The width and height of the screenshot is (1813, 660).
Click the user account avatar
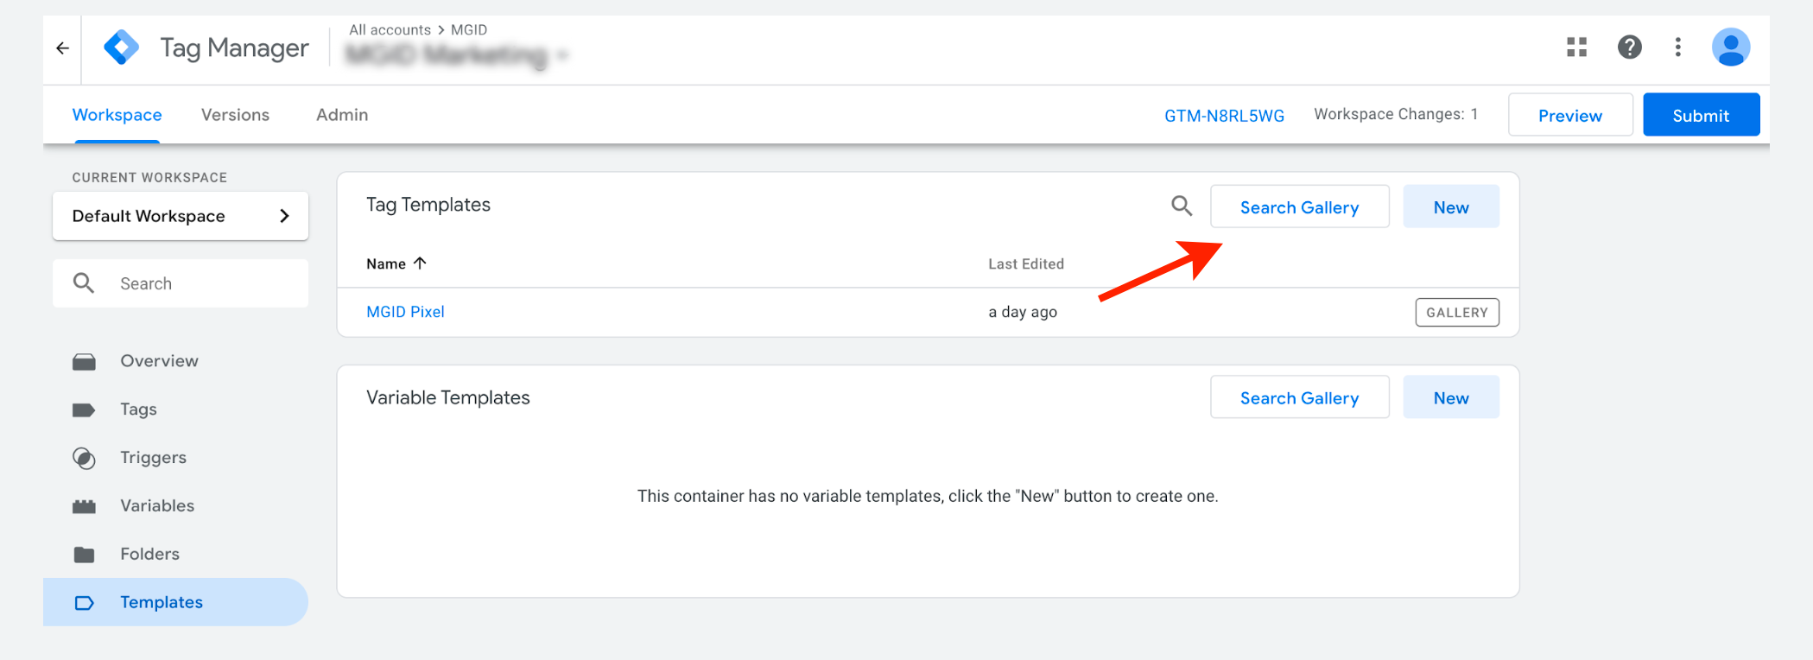[x=1731, y=48]
